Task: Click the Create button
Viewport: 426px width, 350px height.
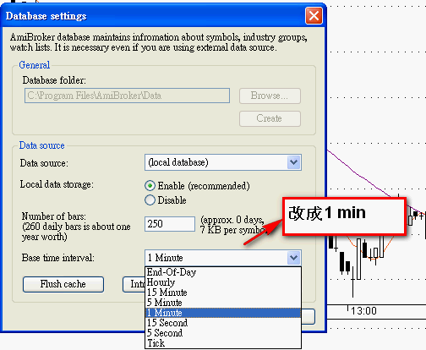Action: 270,118
